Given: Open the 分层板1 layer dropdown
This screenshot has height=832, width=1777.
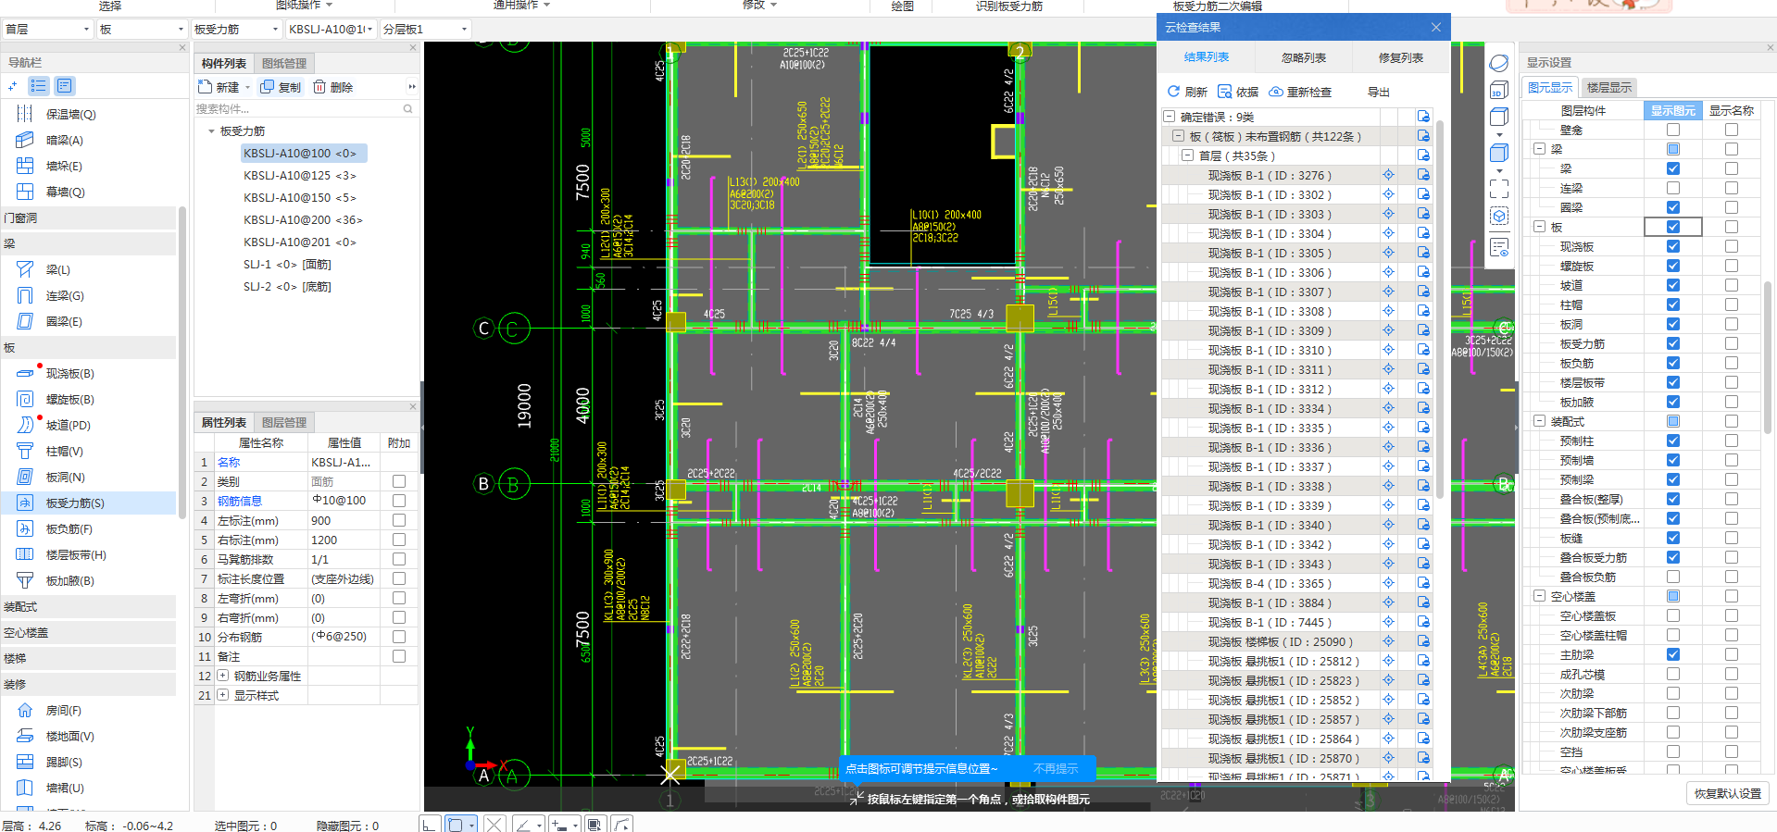Looking at the screenshot, I should pos(425,30).
